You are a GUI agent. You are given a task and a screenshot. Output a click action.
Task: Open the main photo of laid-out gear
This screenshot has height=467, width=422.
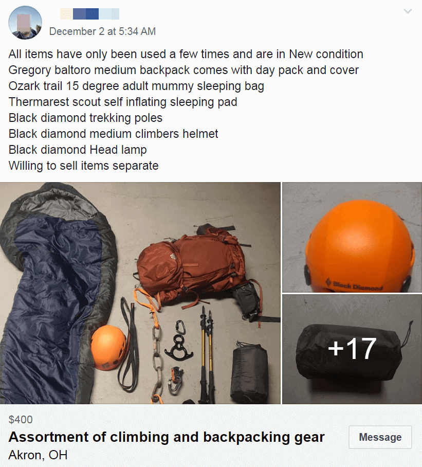(140, 293)
